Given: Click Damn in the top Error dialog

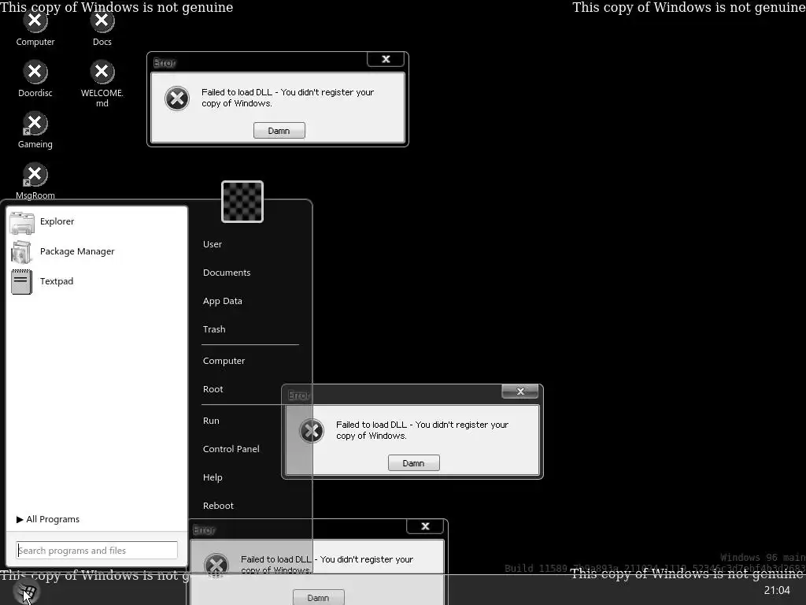Looking at the screenshot, I should point(279,131).
